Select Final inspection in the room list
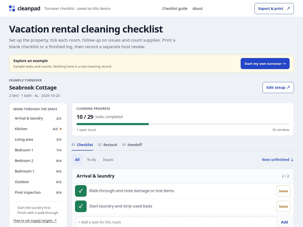 (38, 192)
